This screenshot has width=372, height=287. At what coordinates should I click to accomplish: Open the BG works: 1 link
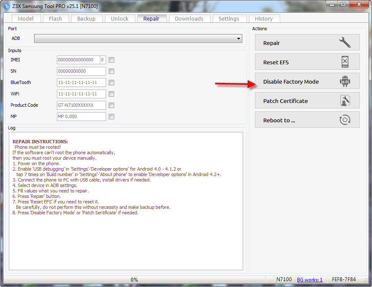coord(310,280)
